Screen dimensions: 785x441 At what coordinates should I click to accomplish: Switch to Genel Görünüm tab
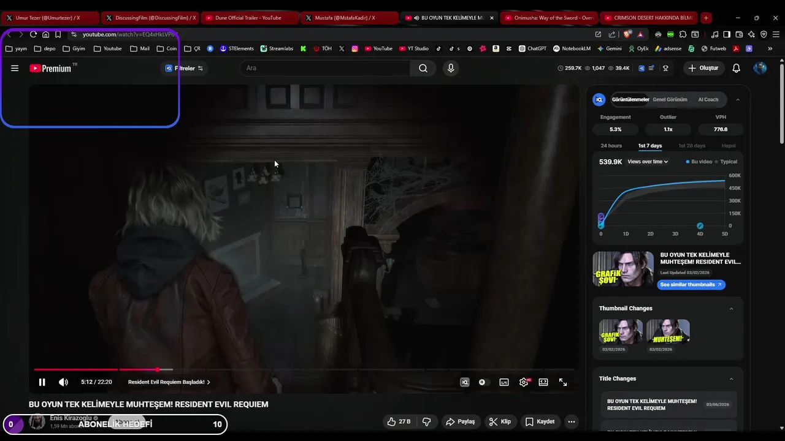(x=670, y=99)
